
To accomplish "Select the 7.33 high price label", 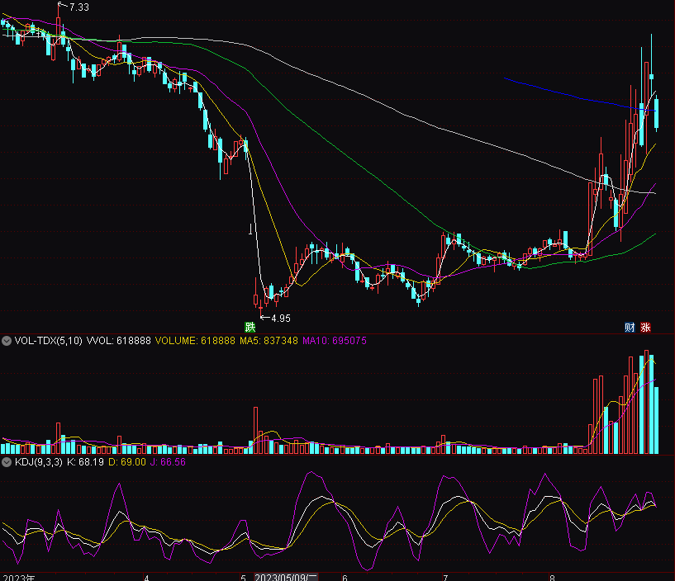I will coord(79,7).
